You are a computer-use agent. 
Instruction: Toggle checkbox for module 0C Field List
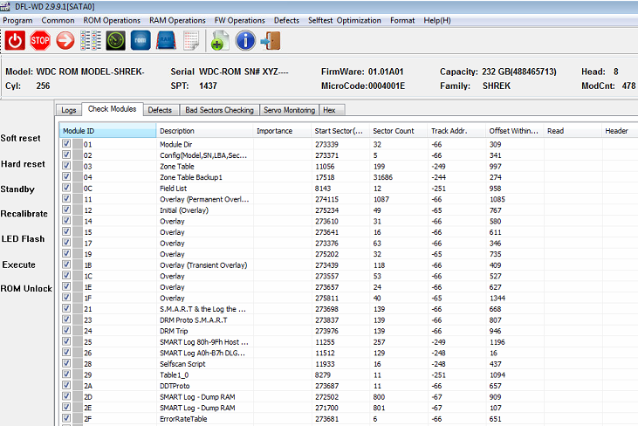click(66, 188)
